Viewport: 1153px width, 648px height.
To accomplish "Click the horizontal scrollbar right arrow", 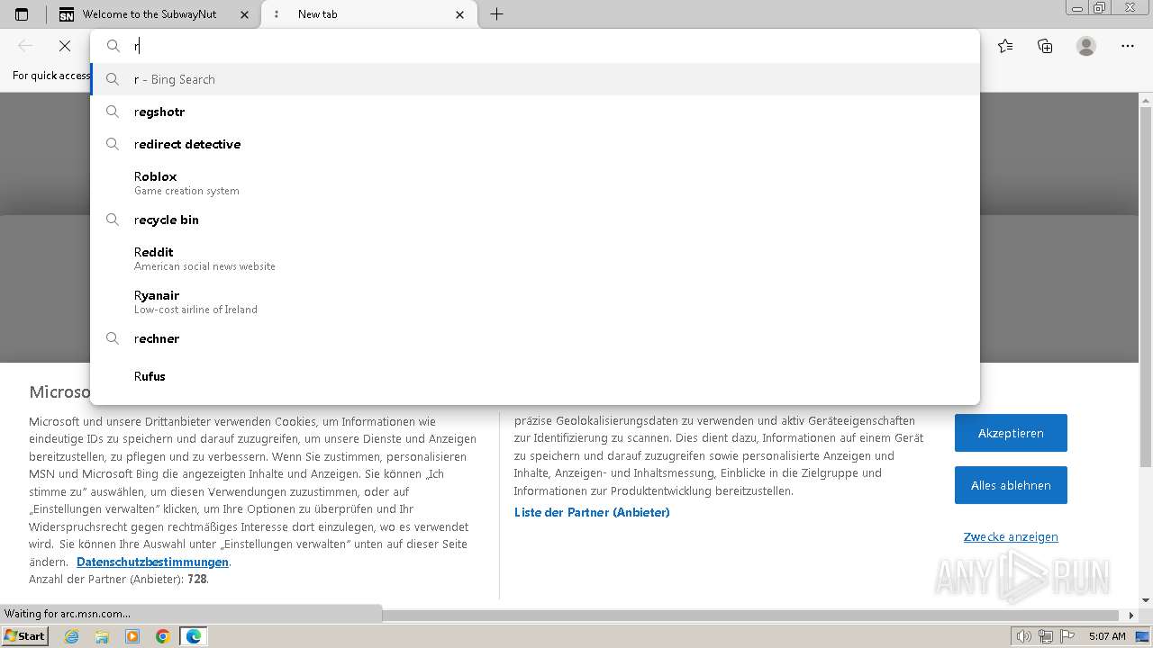I will (x=1131, y=616).
